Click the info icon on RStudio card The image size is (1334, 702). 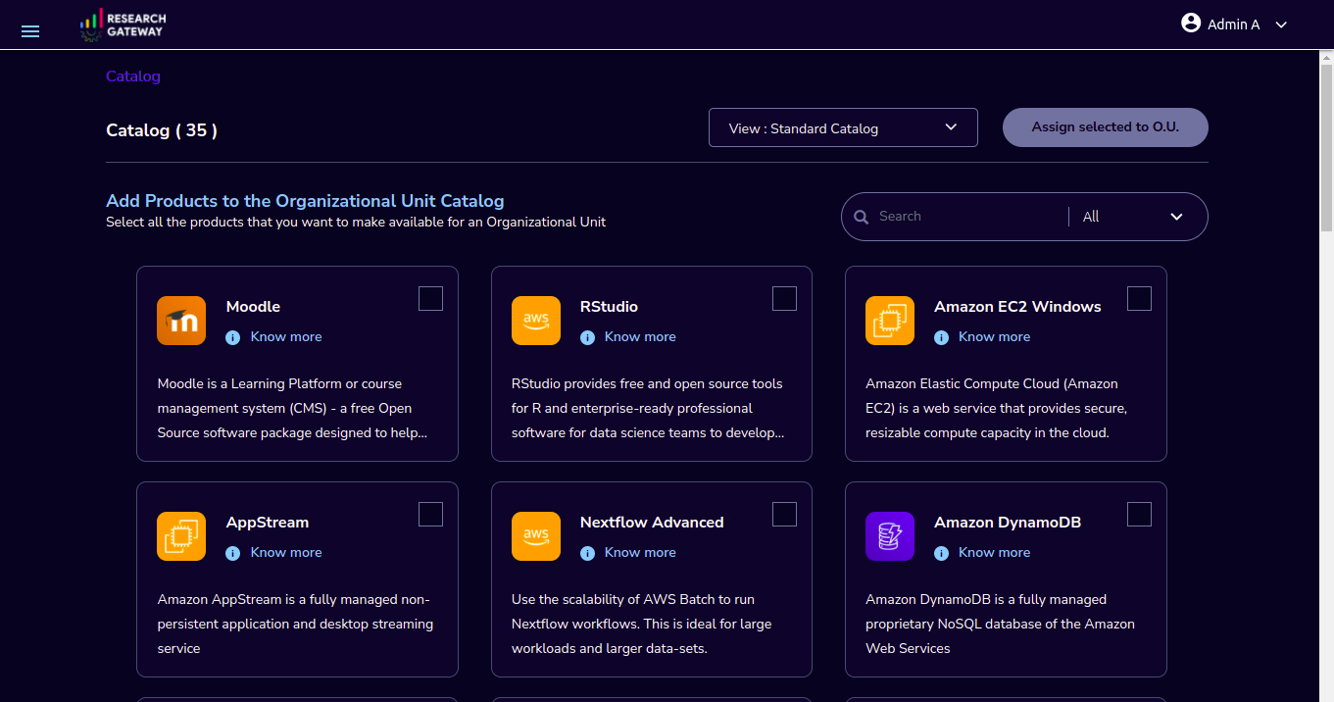pyautogui.click(x=587, y=337)
